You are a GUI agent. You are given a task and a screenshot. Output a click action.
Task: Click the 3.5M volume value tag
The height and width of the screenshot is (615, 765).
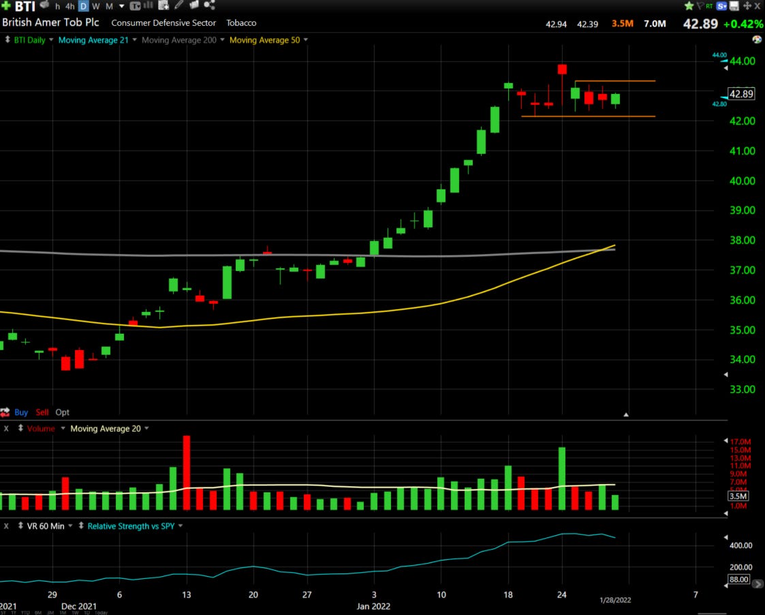(x=738, y=496)
